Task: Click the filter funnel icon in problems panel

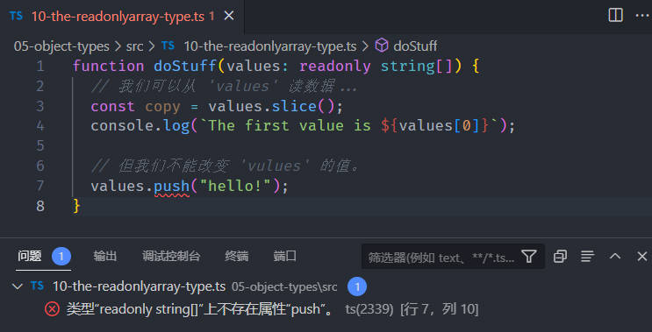Action: click(529, 257)
